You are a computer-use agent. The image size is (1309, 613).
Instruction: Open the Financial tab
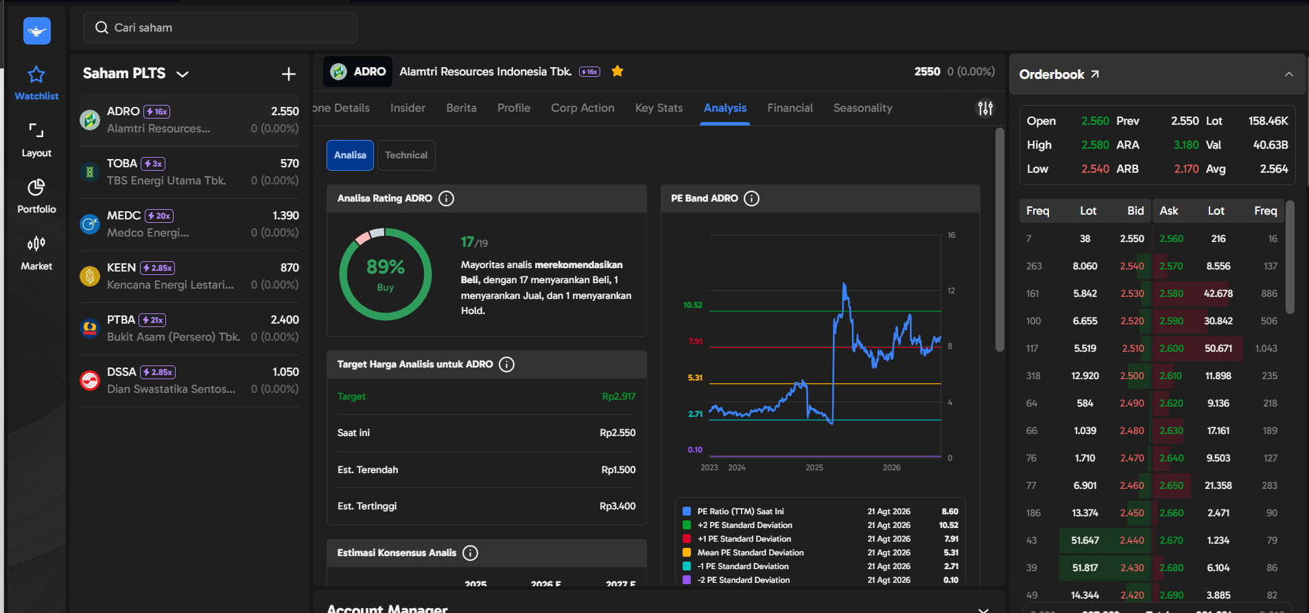pyautogui.click(x=790, y=108)
